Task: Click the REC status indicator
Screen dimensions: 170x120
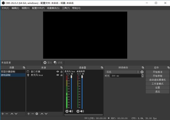Action: point(118,118)
